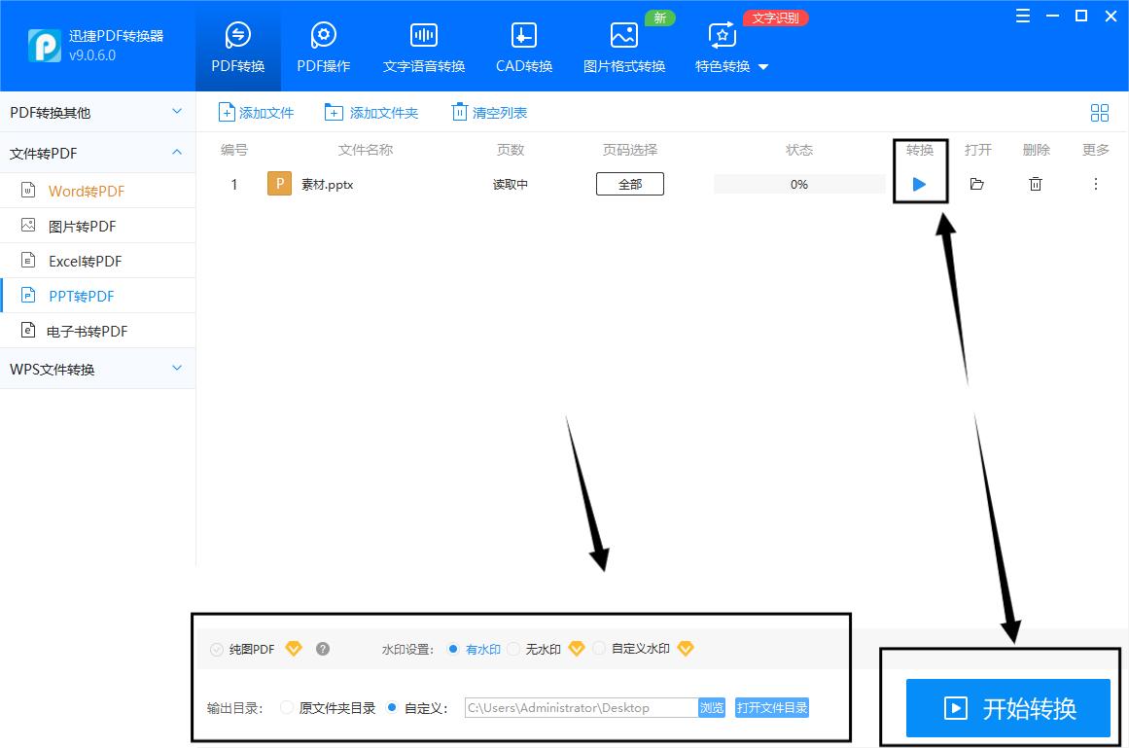Screen dimensions: 1129x748
Task: Choose 原文件夹目录 as output directory
Action: pyautogui.click(x=287, y=707)
